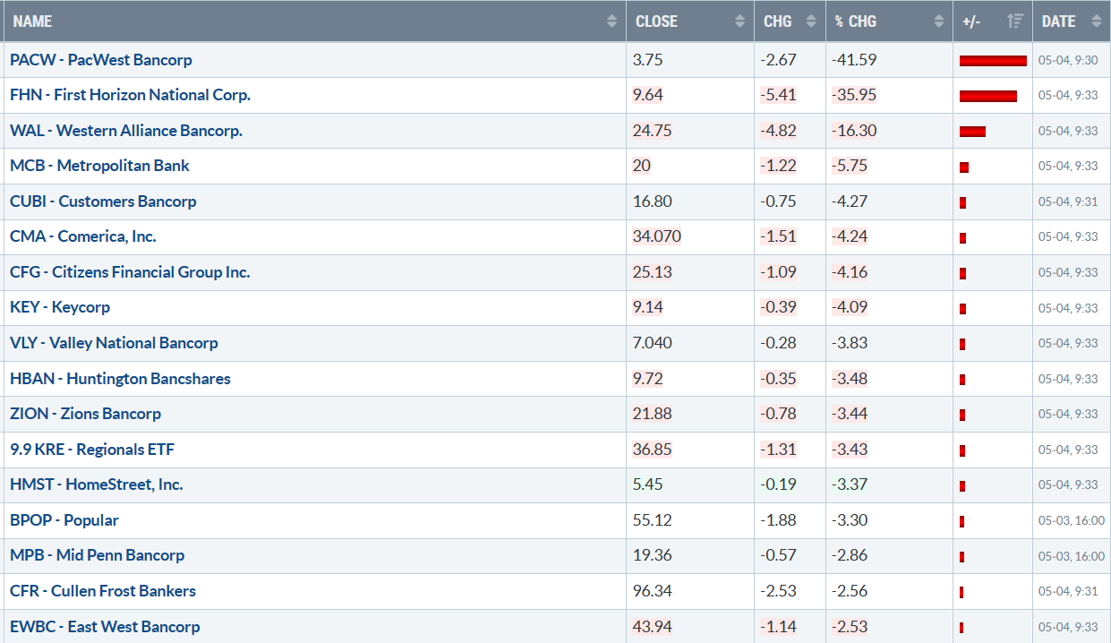Open FHN - First Horizon National Corp. link
Viewport: 1111px width, 643px height.
(131, 95)
